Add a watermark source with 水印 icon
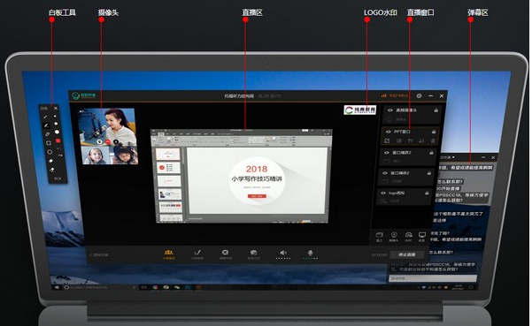This screenshot has width=532, height=326. (x=408, y=236)
